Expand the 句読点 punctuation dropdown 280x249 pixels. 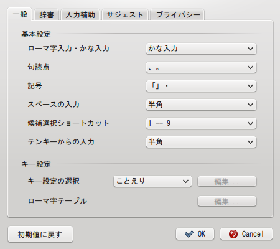(x=201, y=67)
